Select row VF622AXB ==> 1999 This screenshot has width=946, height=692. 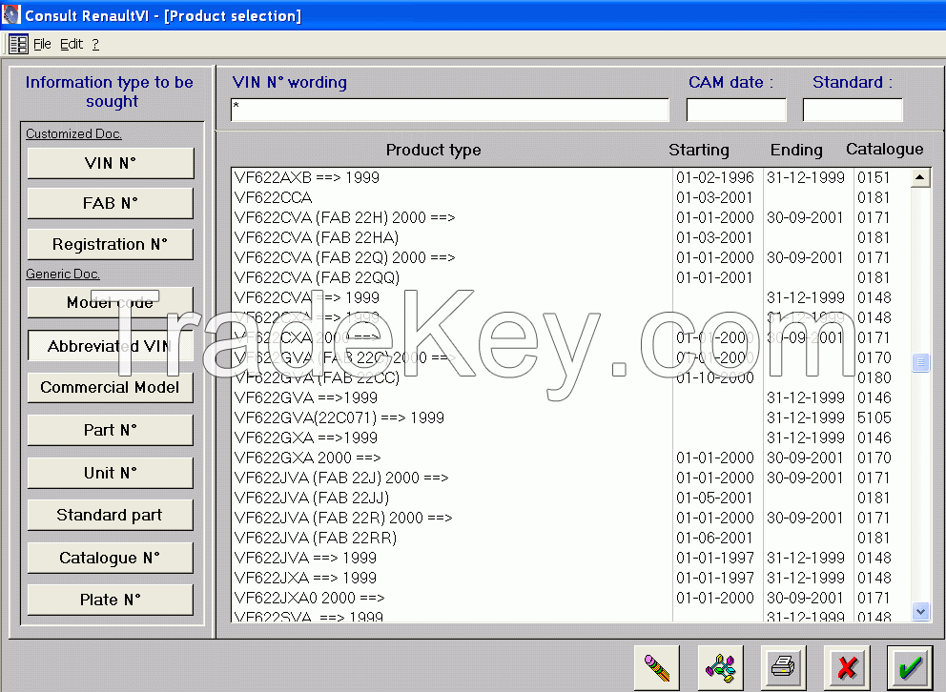[x=570, y=177]
